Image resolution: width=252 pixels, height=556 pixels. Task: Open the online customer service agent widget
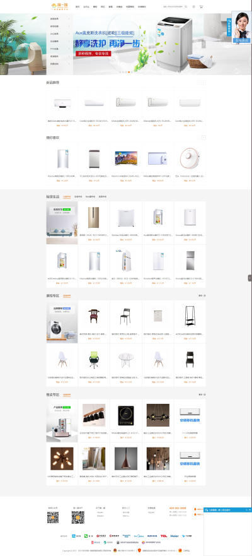(x=241, y=27)
